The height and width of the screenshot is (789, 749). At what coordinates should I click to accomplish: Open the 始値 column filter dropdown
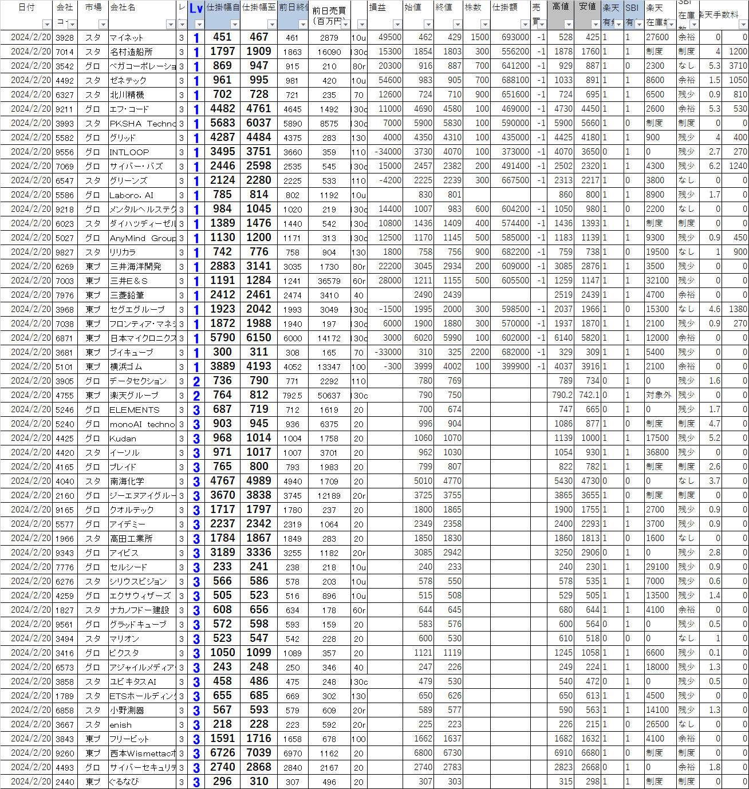[428, 24]
